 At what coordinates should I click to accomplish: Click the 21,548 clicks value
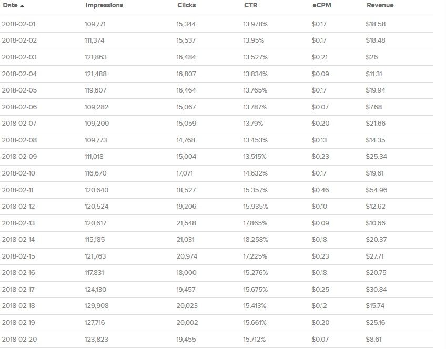[186, 223]
